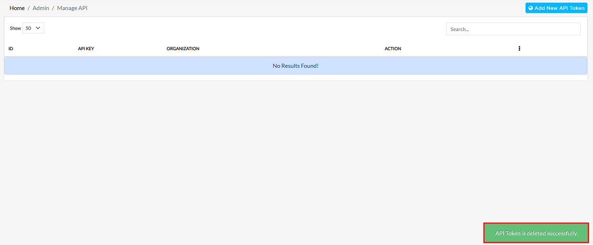The image size is (593, 245).
Task: Sort by the API KEY column header
Action: pos(86,49)
